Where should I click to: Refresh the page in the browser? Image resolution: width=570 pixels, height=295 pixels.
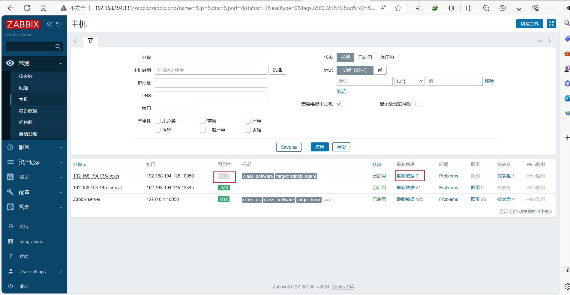pos(27,8)
